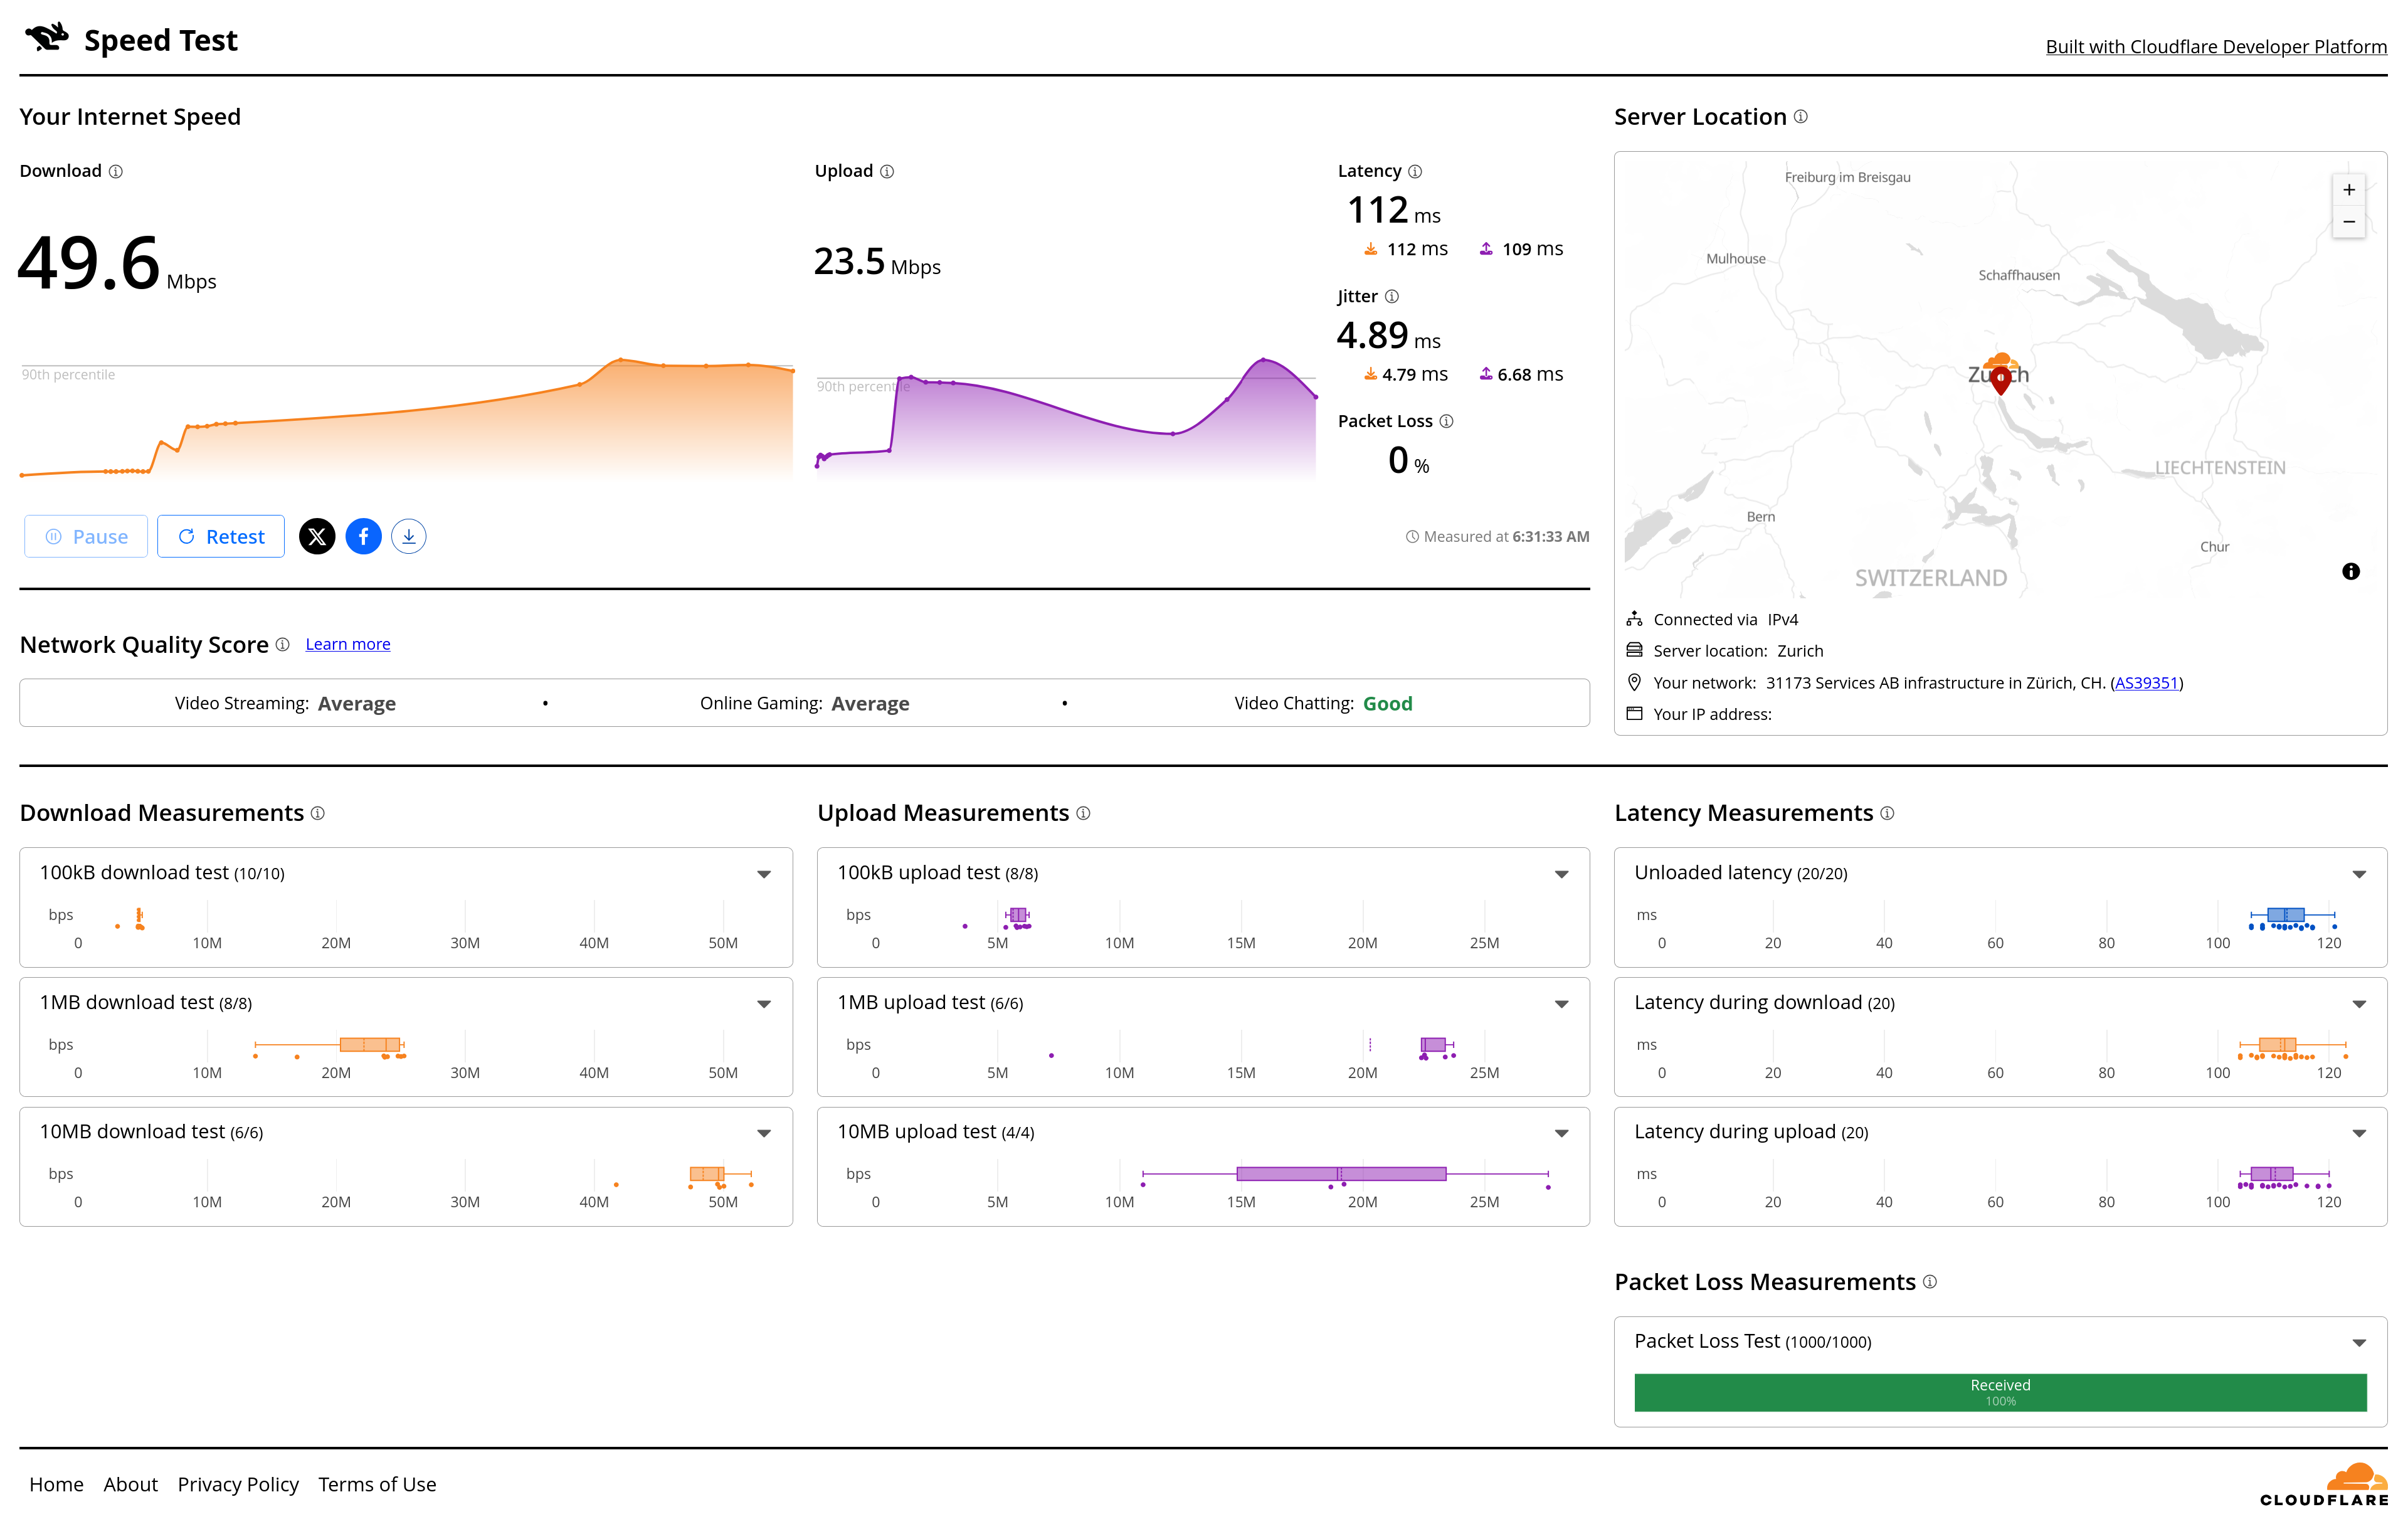Zoom out on the server map
This screenshot has width=2408, height=1529.
(2349, 222)
